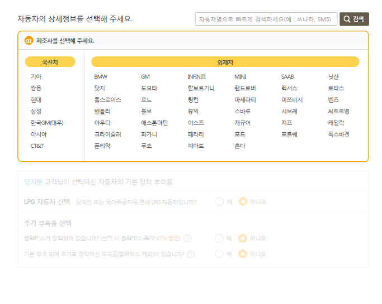Select 벤츠 manufacturer
Viewport: 382px width, 304px height.
[x=333, y=100]
